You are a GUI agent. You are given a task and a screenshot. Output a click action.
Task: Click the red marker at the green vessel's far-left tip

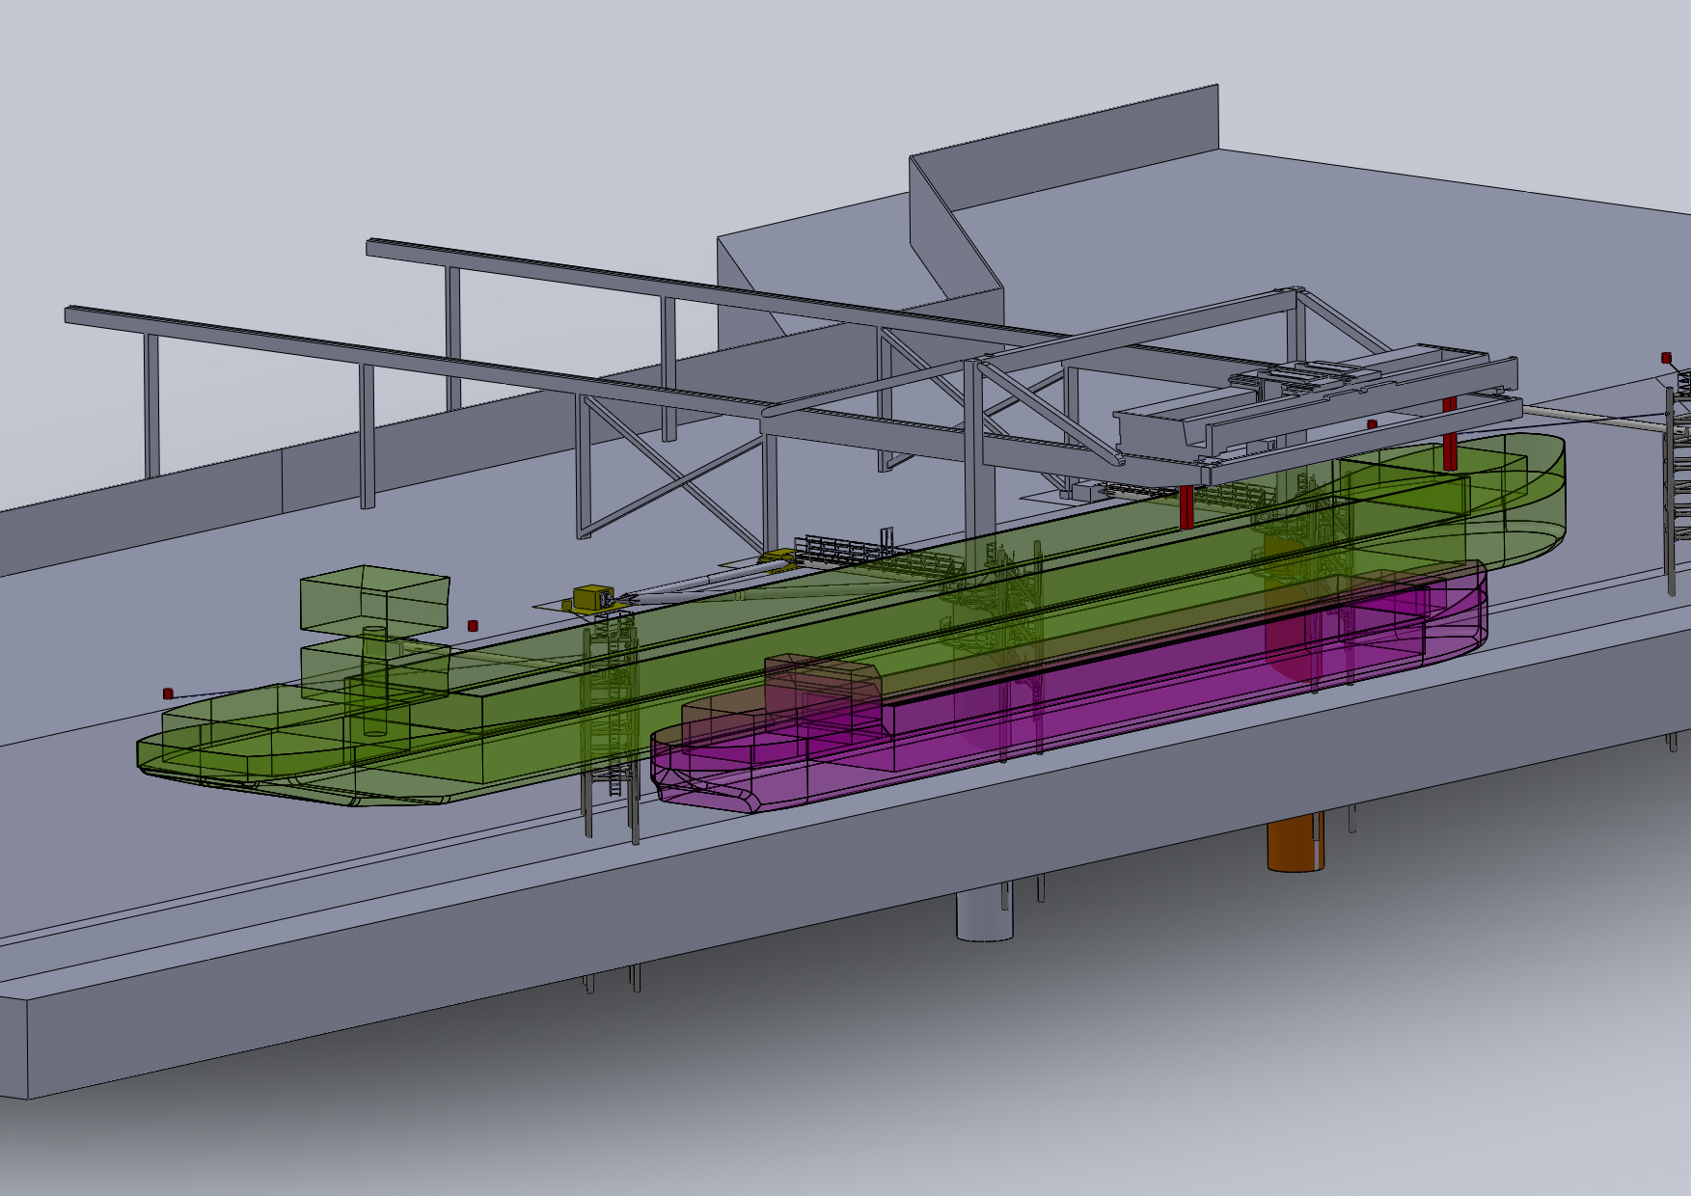(x=168, y=693)
